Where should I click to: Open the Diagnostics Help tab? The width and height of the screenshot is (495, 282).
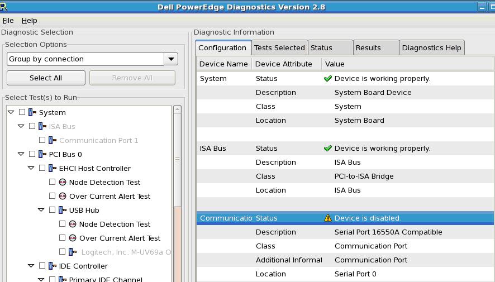[432, 47]
